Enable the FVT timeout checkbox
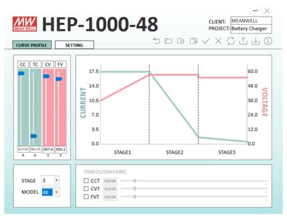Screen dimensions: 287x220 coord(86,197)
